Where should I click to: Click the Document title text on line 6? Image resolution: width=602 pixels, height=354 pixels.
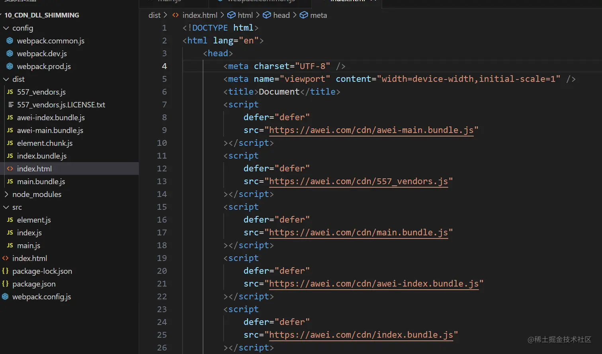279,92
